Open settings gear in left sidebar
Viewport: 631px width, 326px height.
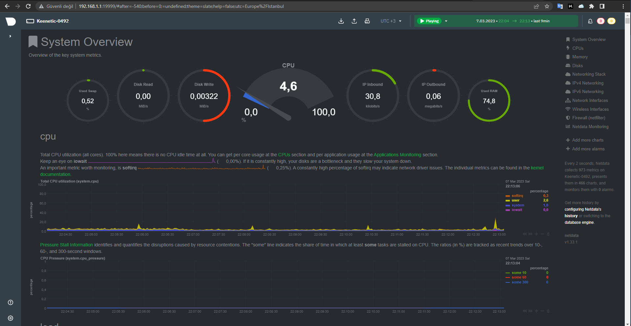point(11,318)
